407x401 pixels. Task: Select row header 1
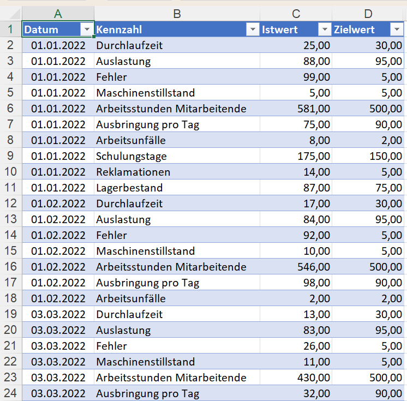point(11,29)
